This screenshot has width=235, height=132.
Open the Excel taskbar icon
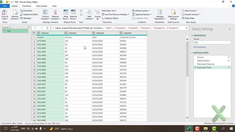pyautogui.click(x=189, y=129)
